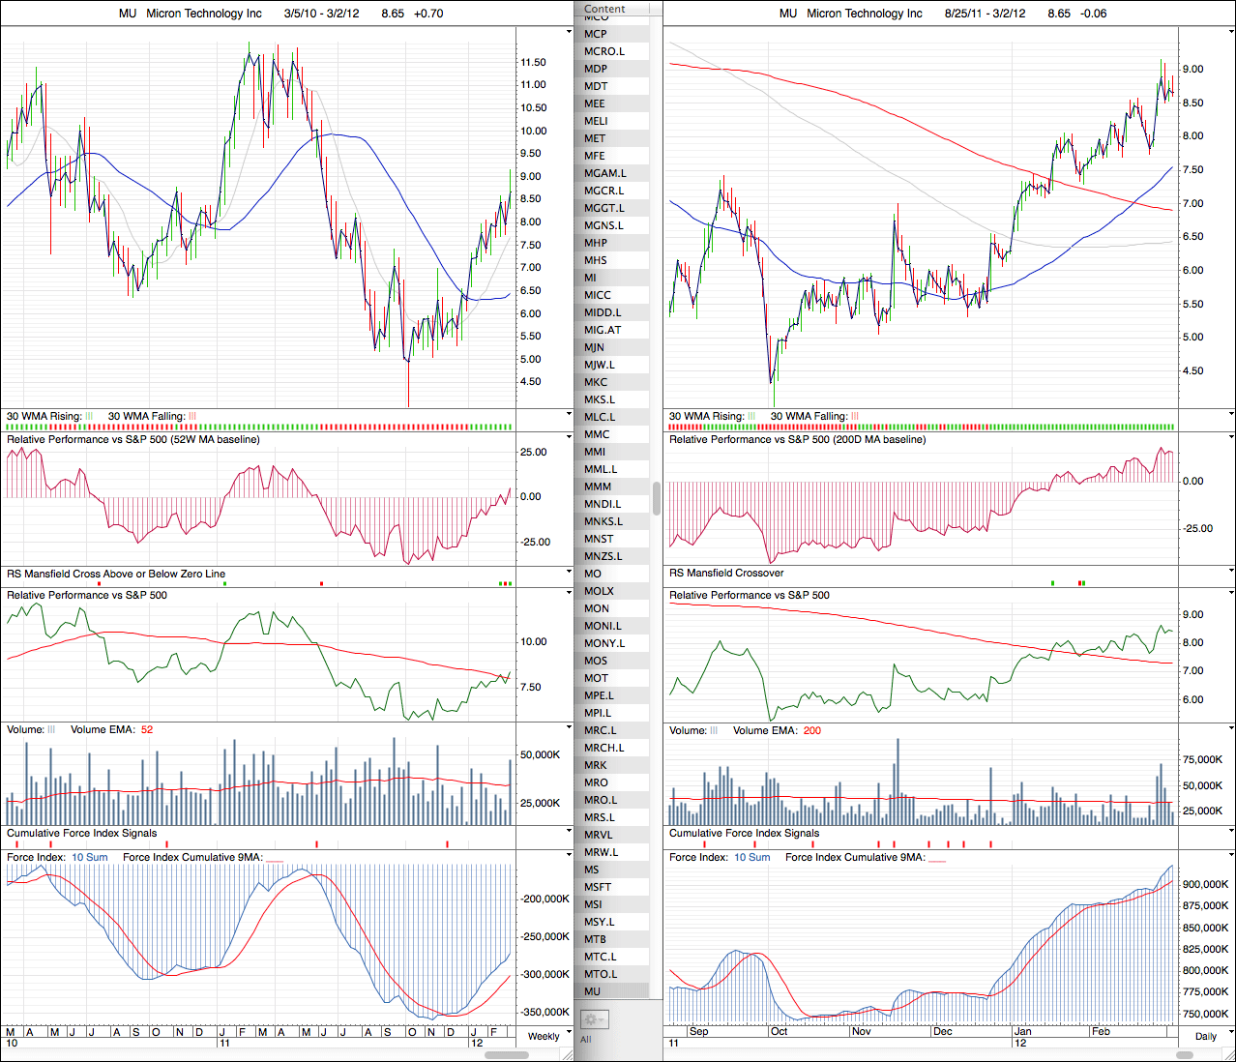Open the weekly RS Mansfield Cross panel menu arrow
The width and height of the screenshot is (1236, 1062).
569,573
